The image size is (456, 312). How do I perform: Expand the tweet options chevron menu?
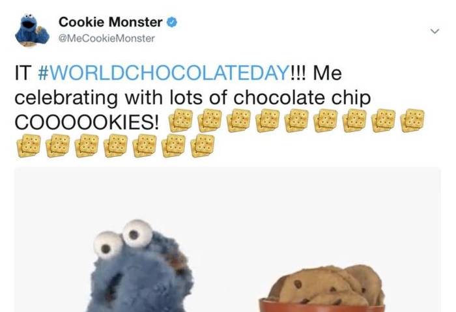pyautogui.click(x=435, y=31)
